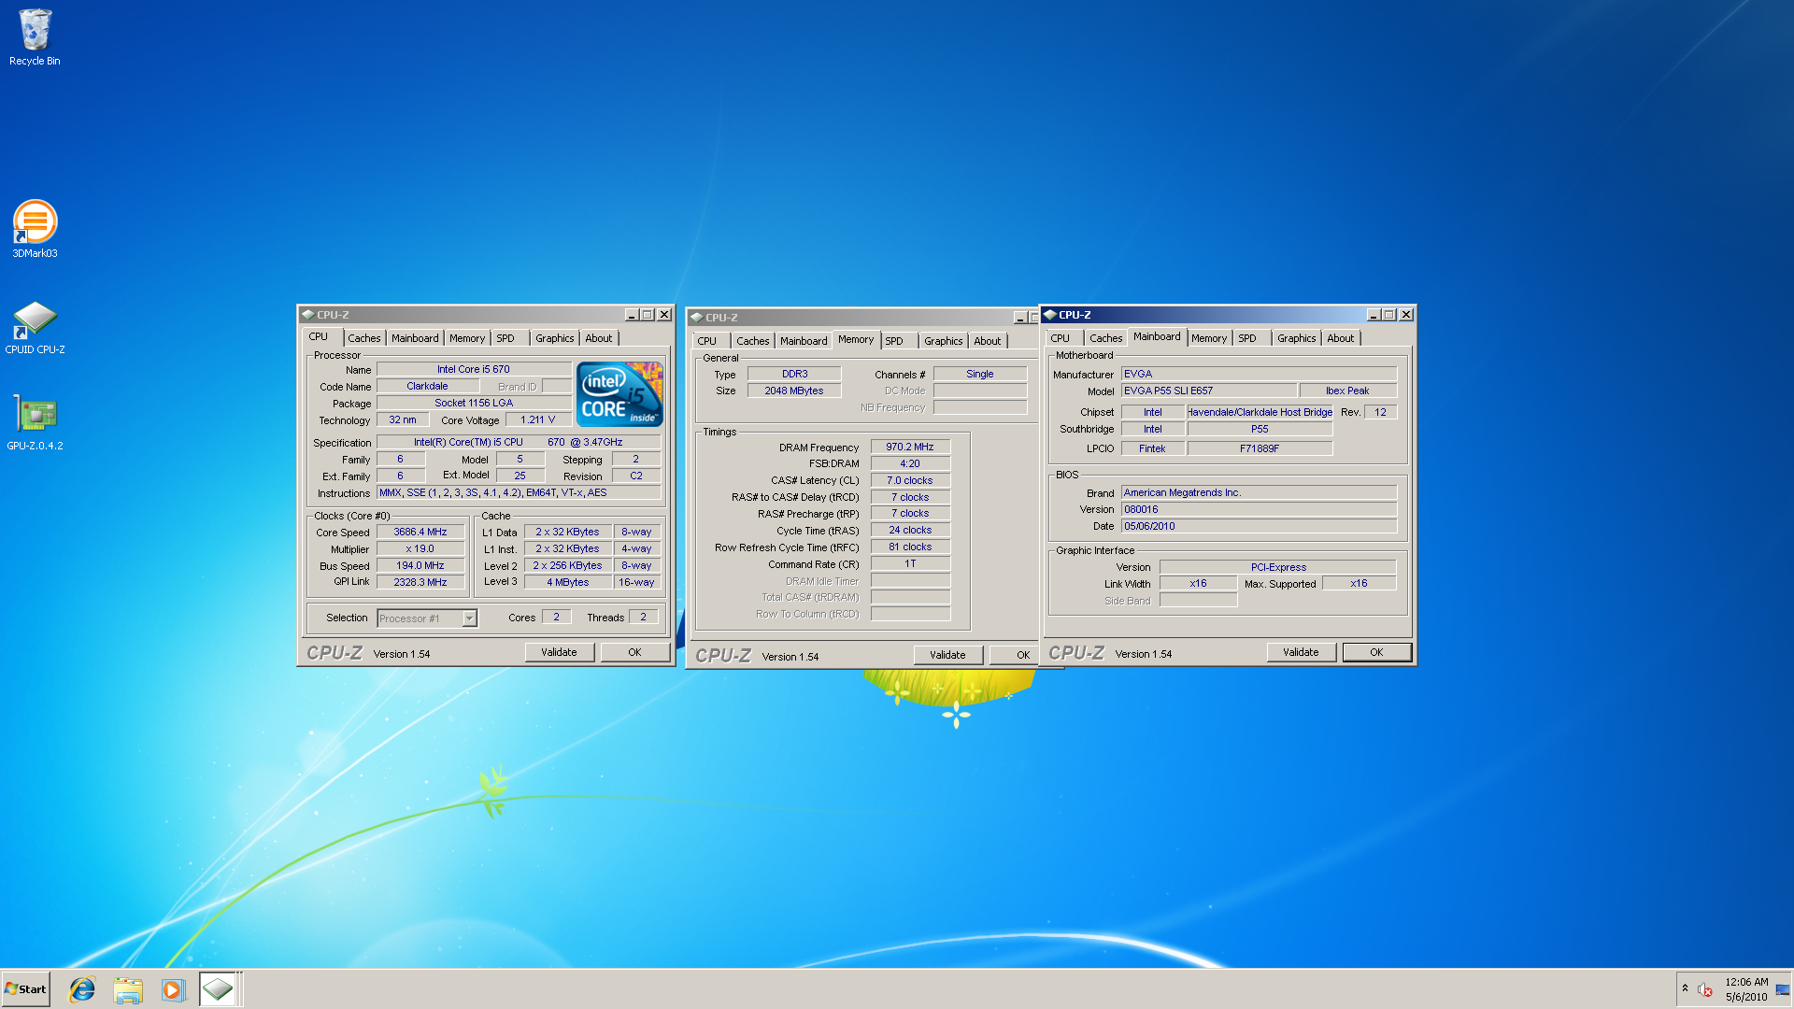1794x1009 pixels.
Task: Click the volume icon in system tray
Action: pos(1704,989)
